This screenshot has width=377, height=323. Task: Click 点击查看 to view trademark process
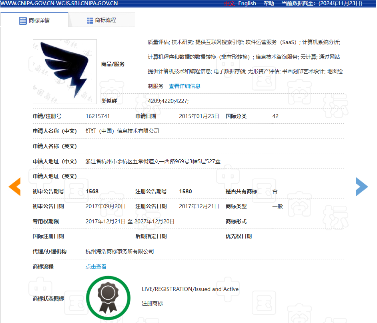96,267
